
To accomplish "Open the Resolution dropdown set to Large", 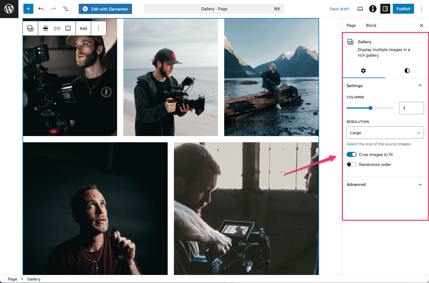I will point(385,133).
